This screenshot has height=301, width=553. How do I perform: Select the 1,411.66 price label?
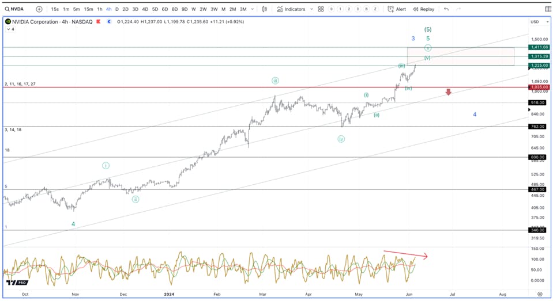point(539,47)
